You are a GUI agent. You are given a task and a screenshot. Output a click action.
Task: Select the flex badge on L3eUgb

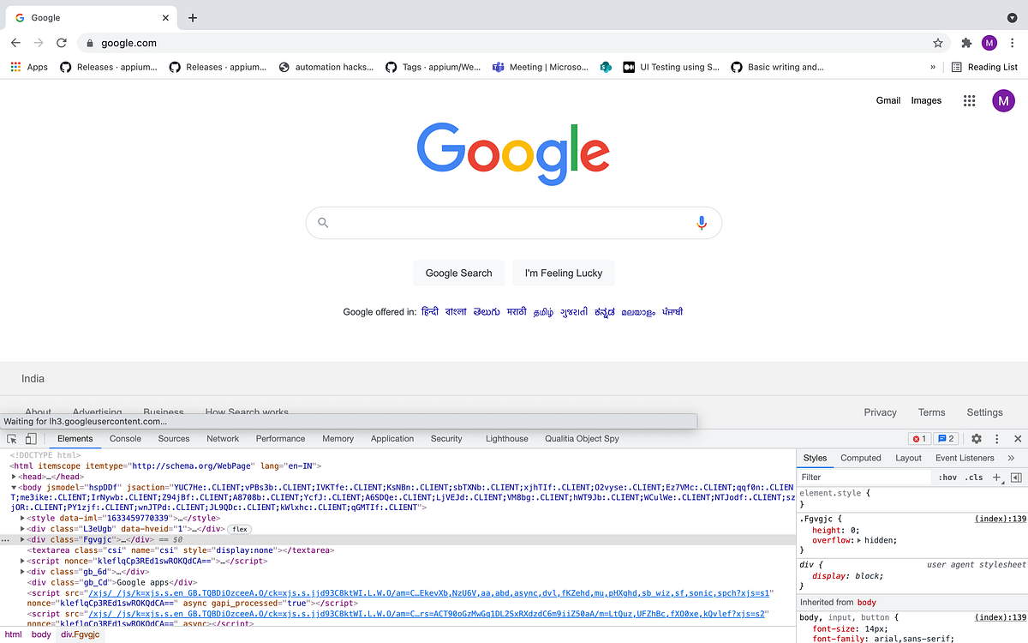click(x=239, y=529)
